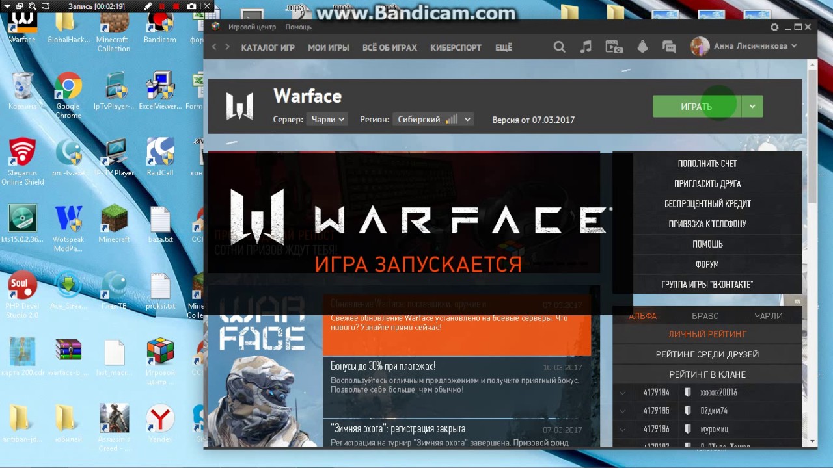Click the Bandicam pencil draw icon
This screenshot has height=468, width=833.
click(x=148, y=6)
